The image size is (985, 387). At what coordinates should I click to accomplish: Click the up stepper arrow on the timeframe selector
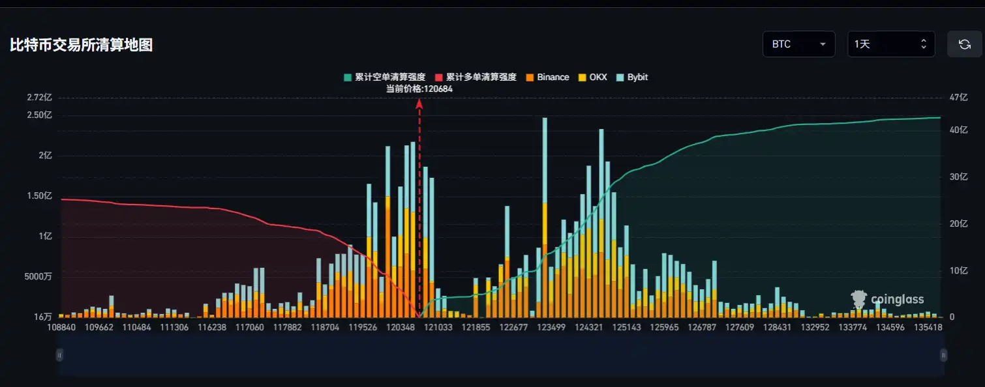point(923,40)
